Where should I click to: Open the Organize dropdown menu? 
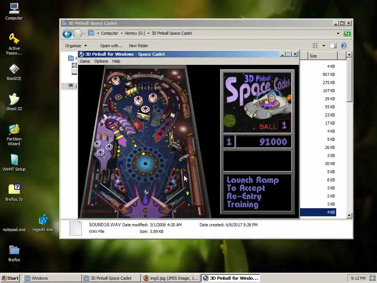tap(76, 45)
